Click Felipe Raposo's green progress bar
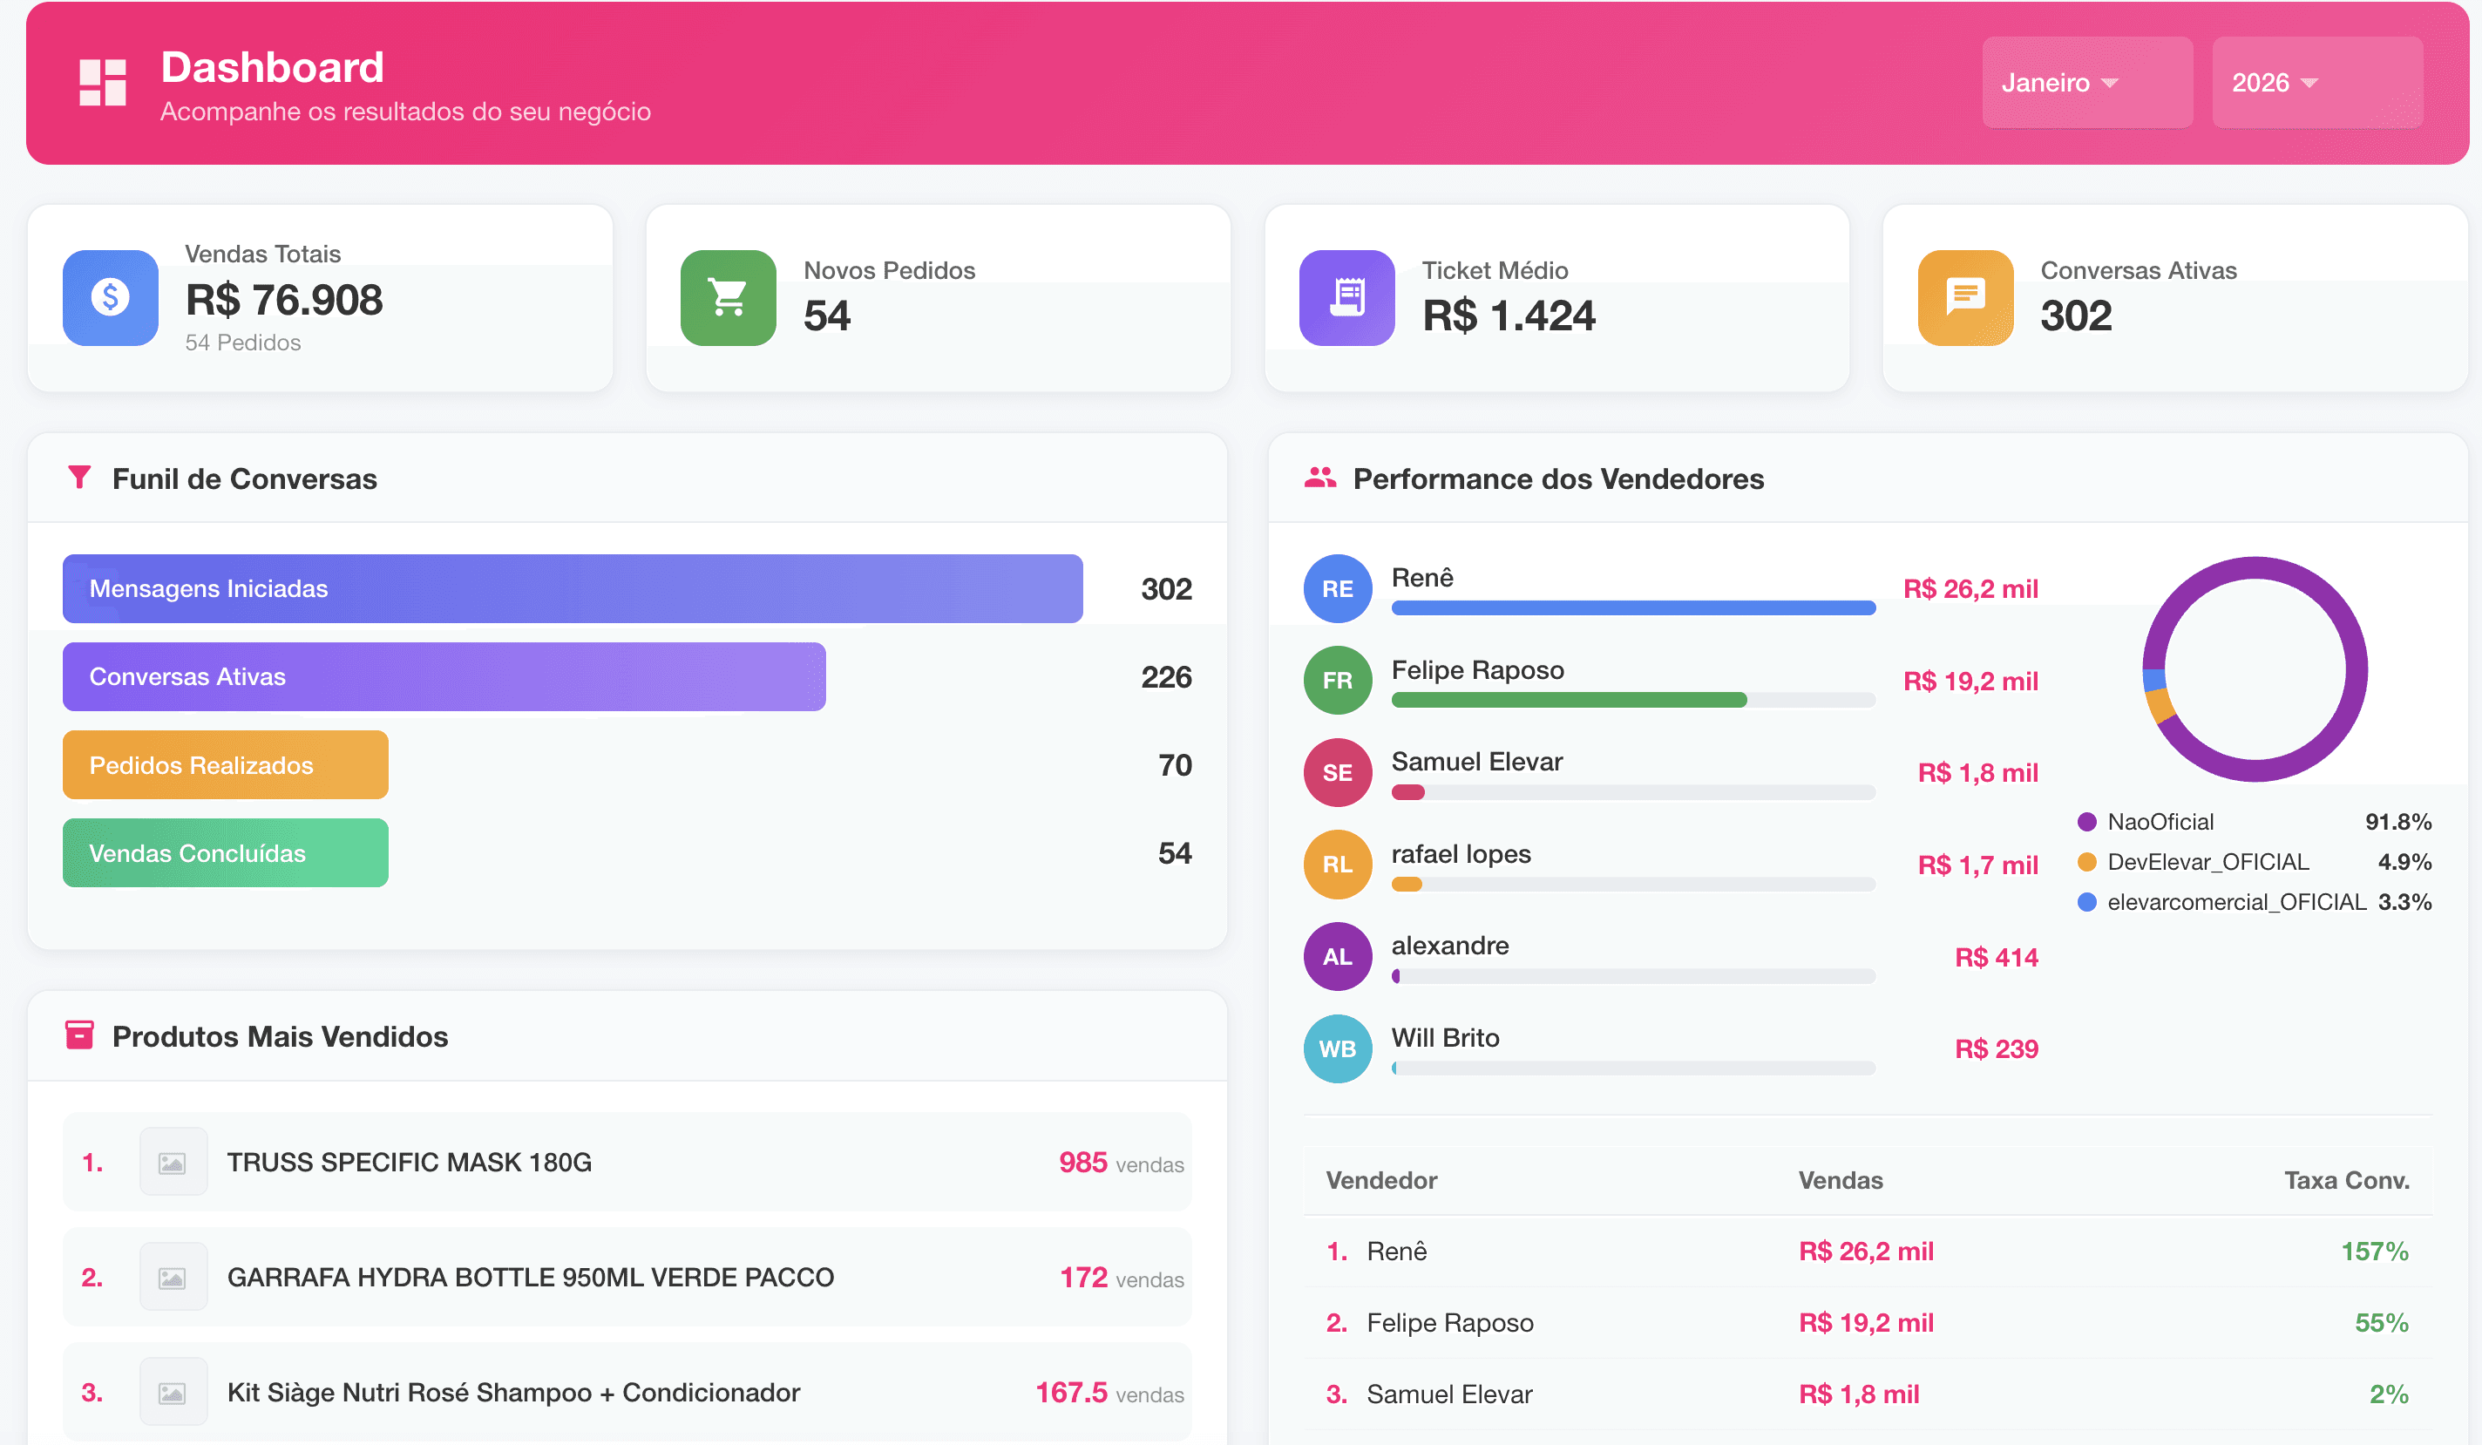 click(1568, 701)
